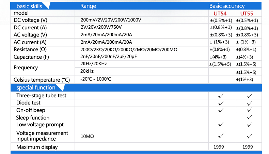Click the red UT55 model heading
This screenshot has width=269, height=154.
(247, 13)
